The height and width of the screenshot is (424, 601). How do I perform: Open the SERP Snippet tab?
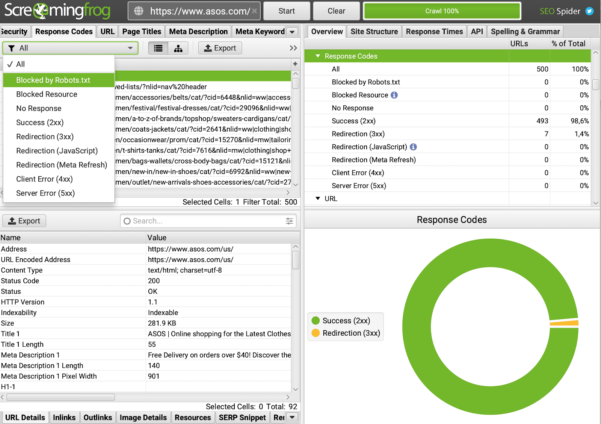coord(242,417)
